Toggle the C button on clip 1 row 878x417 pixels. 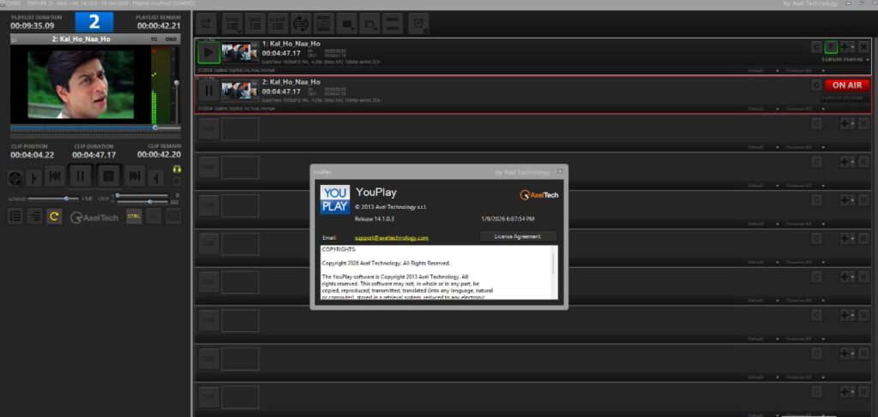816,47
